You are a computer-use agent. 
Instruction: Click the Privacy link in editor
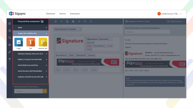(x=67, y=70)
